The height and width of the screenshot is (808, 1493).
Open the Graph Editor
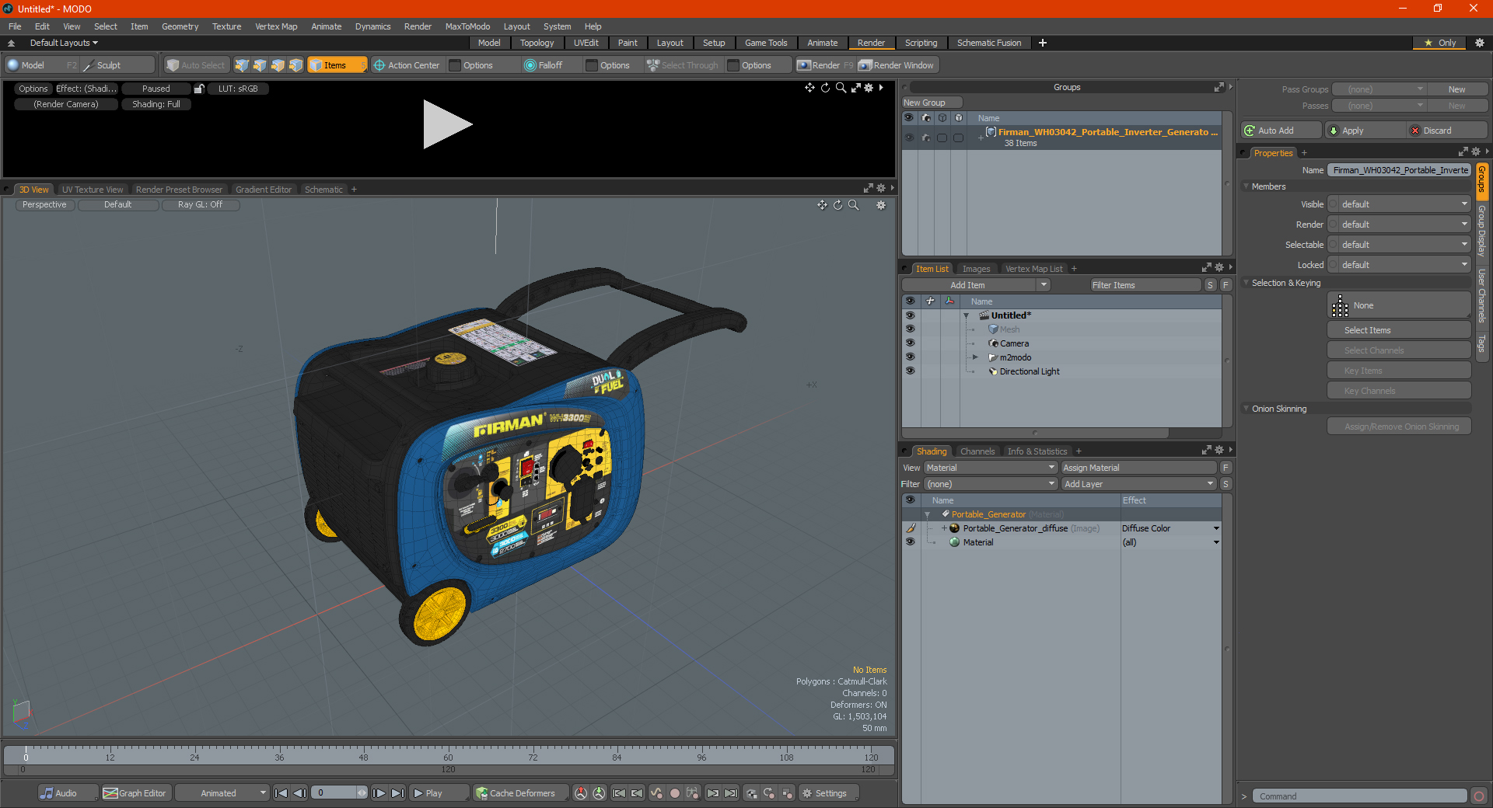pos(135,793)
